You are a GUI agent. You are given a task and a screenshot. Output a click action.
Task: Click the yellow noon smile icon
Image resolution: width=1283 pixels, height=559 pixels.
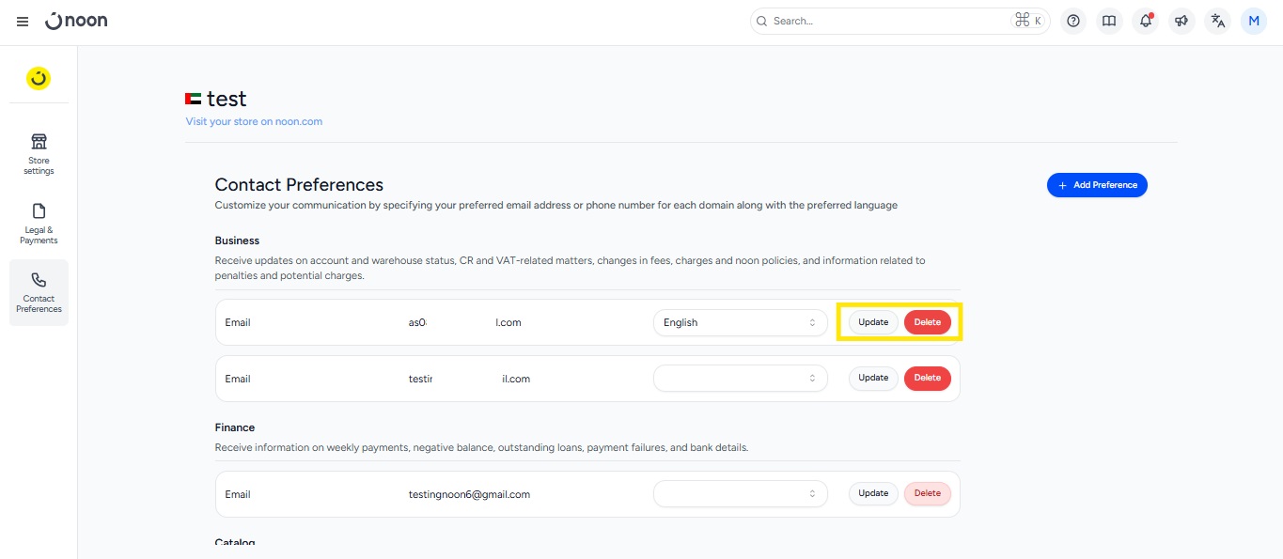pyautogui.click(x=39, y=79)
